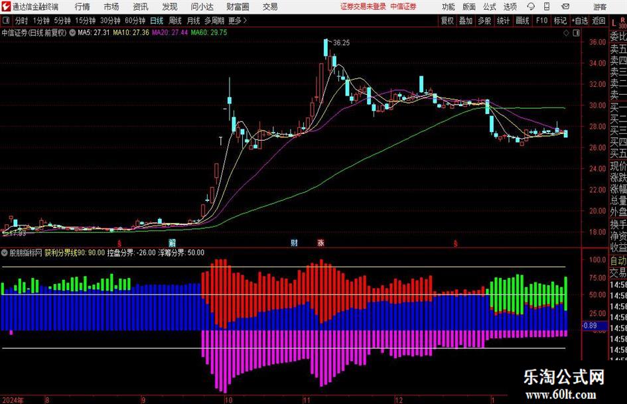Click the 多股 multi-stock button
627x404 pixels.
pyautogui.click(x=484, y=21)
